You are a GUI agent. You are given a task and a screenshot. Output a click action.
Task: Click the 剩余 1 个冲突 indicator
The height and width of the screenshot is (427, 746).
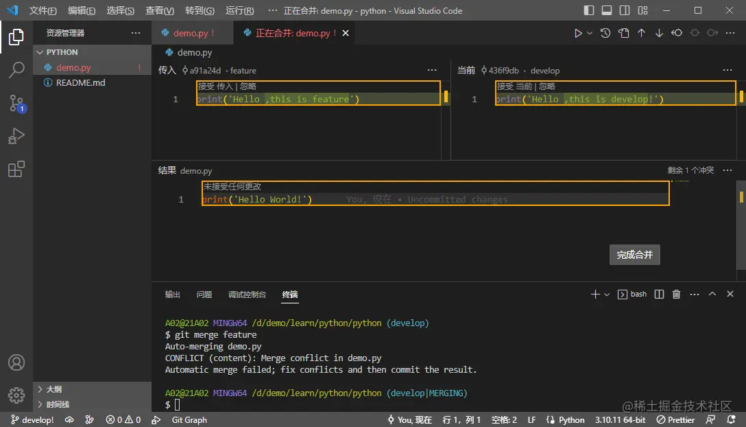click(x=690, y=170)
